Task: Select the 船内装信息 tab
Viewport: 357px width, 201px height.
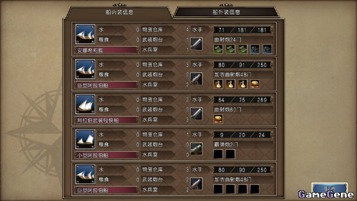Action: coord(119,12)
